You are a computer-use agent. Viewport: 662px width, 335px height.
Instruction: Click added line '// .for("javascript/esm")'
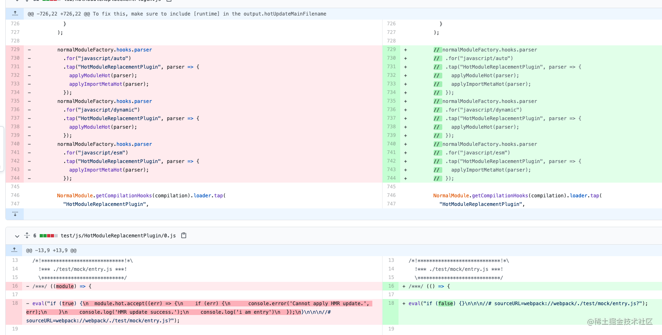point(472,153)
